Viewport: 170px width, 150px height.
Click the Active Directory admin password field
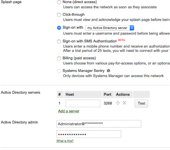click(x=89, y=134)
